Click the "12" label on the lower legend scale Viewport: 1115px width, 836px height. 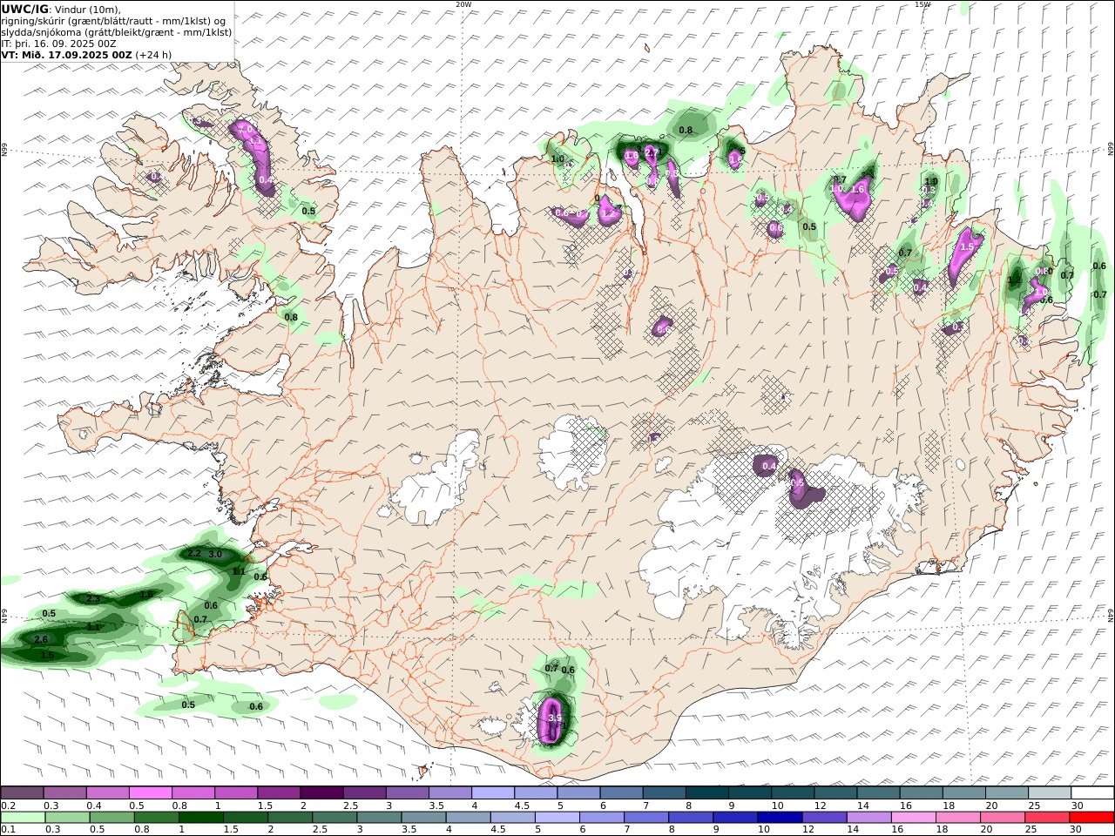pos(808,829)
